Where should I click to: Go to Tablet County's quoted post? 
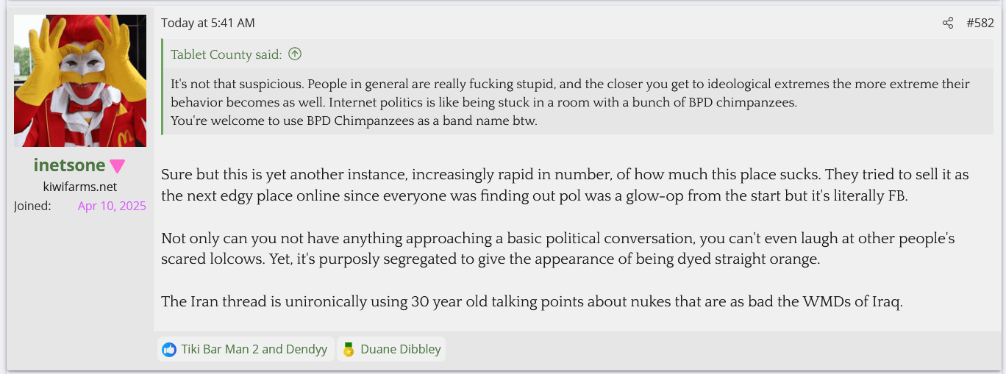point(226,54)
